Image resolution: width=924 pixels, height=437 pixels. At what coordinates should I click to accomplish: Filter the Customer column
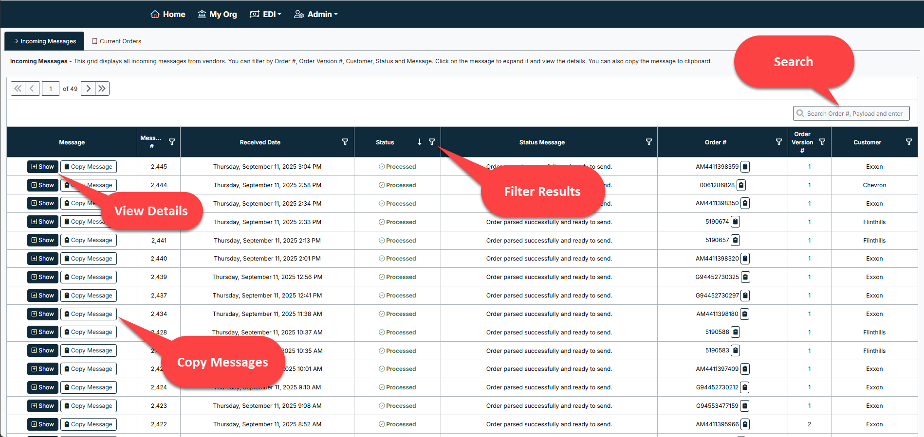908,142
